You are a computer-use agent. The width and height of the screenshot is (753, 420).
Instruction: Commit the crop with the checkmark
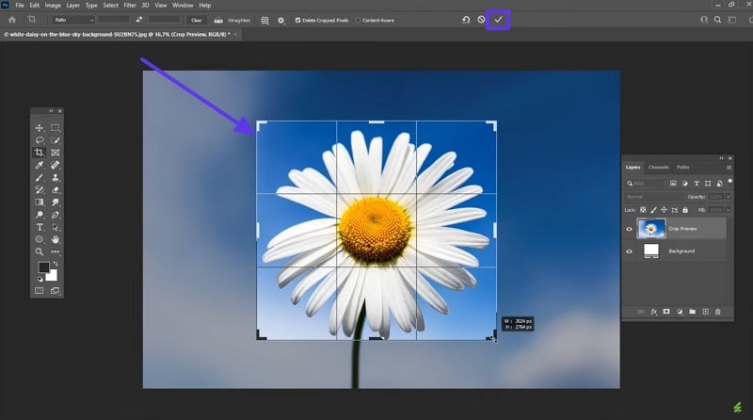coord(498,20)
